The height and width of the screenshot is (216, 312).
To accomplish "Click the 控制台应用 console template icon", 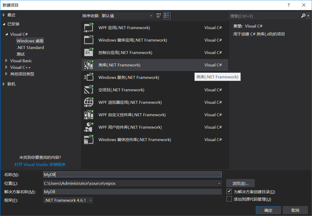I will point(88,52).
